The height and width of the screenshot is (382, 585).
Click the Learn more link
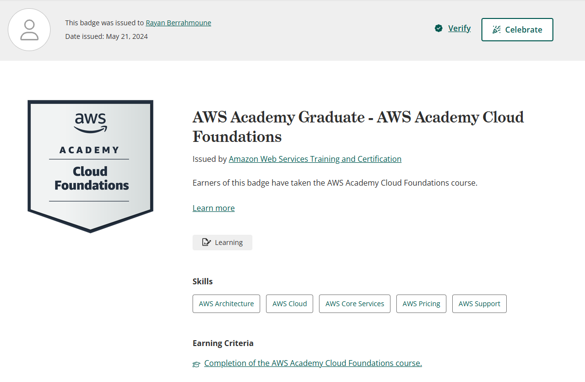213,208
